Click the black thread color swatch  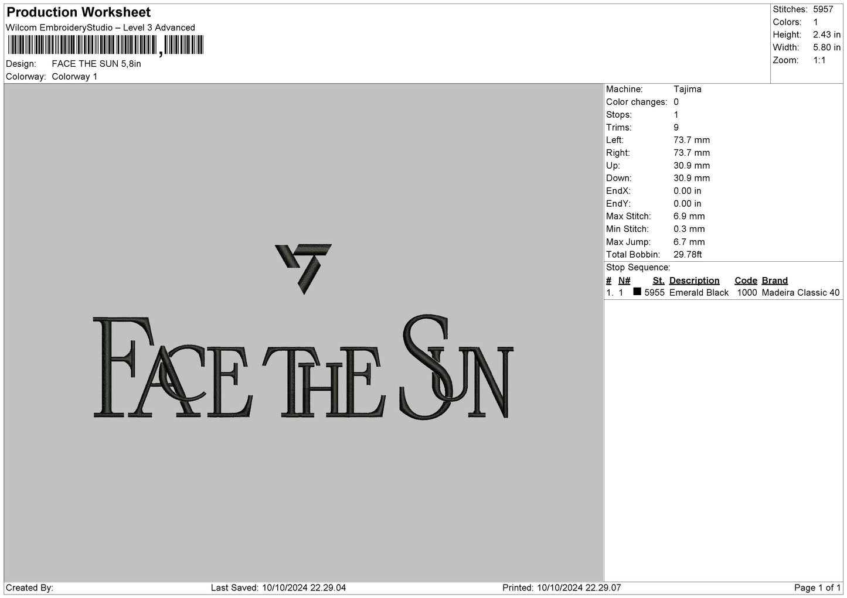(637, 292)
